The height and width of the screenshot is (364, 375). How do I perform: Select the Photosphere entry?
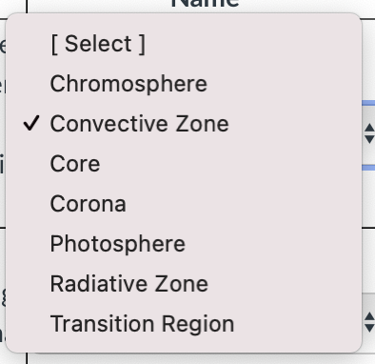[x=184, y=244]
